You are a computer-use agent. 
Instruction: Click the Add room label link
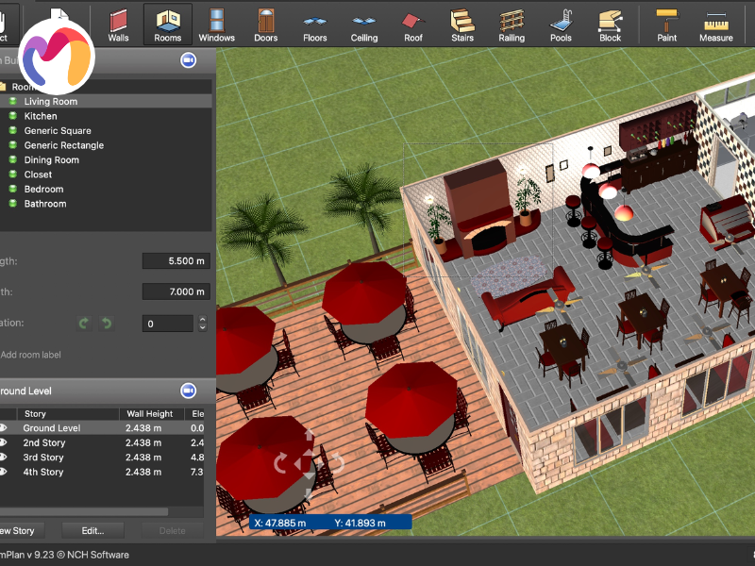pyautogui.click(x=30, y=355)
